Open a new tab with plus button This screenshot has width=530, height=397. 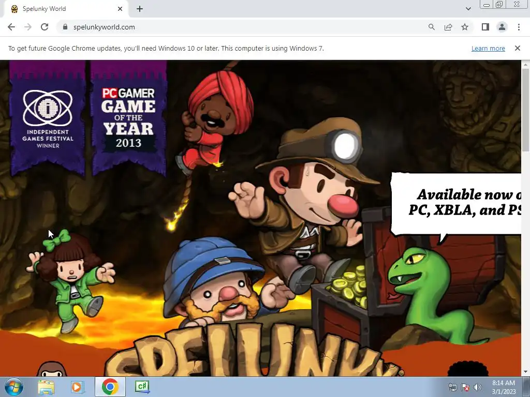[140, 9]
